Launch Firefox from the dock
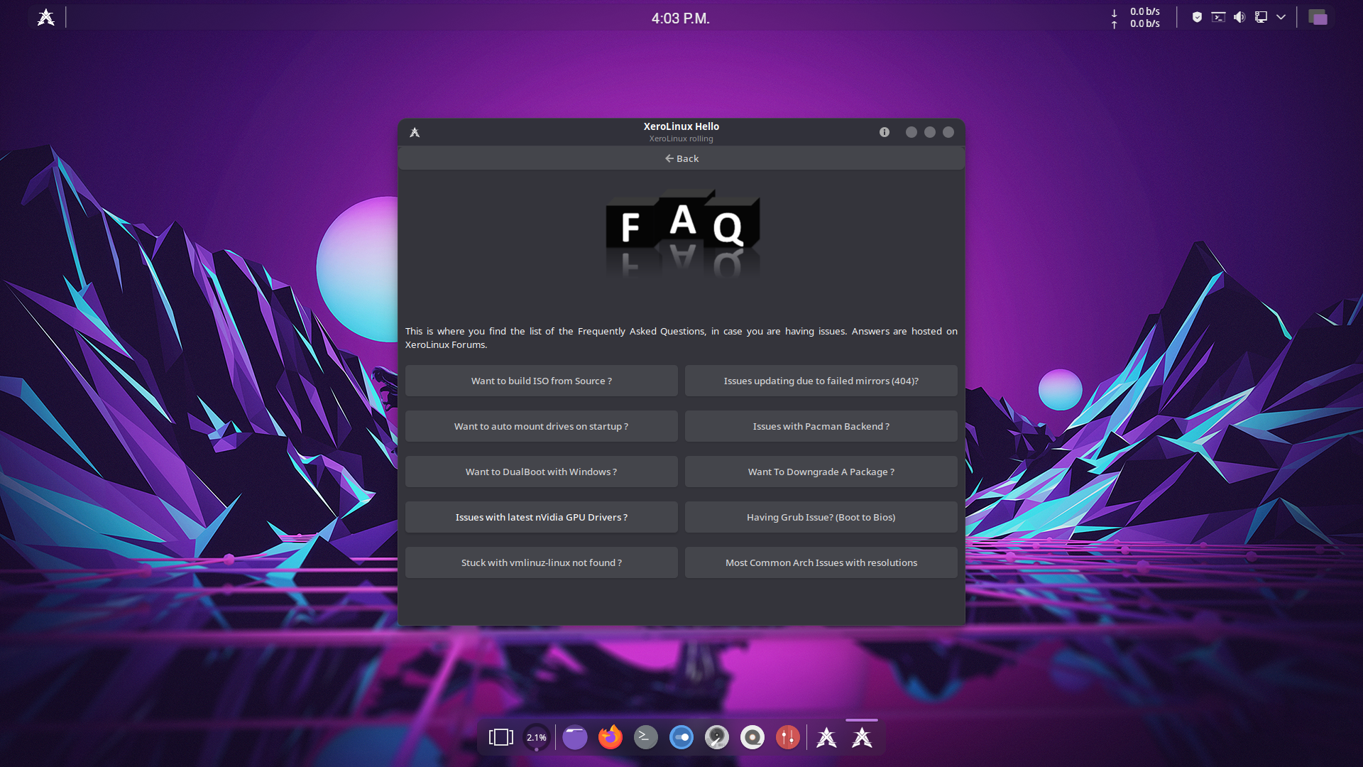Screen dimensions: 1363x767 point(611,737)
